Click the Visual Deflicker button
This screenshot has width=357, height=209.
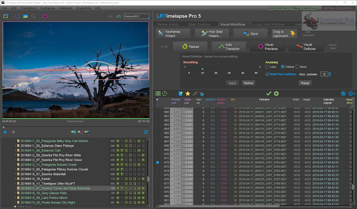coord(306,47)
